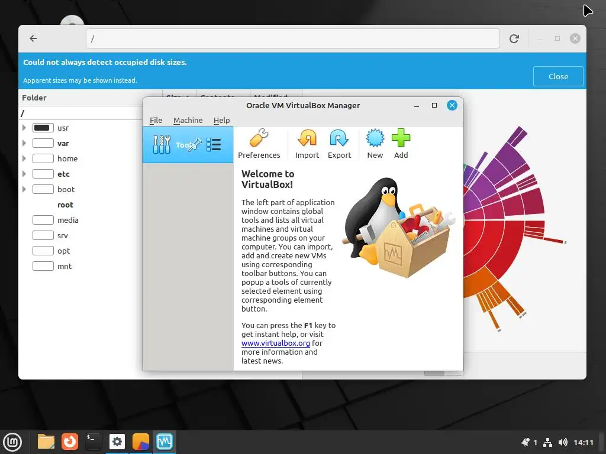The width and height of the screenshot is (606, 454).
Task: Open the File menu in VirtualBox
Action: [156, 120]
